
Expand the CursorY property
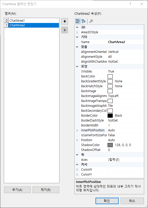(77, 174)
